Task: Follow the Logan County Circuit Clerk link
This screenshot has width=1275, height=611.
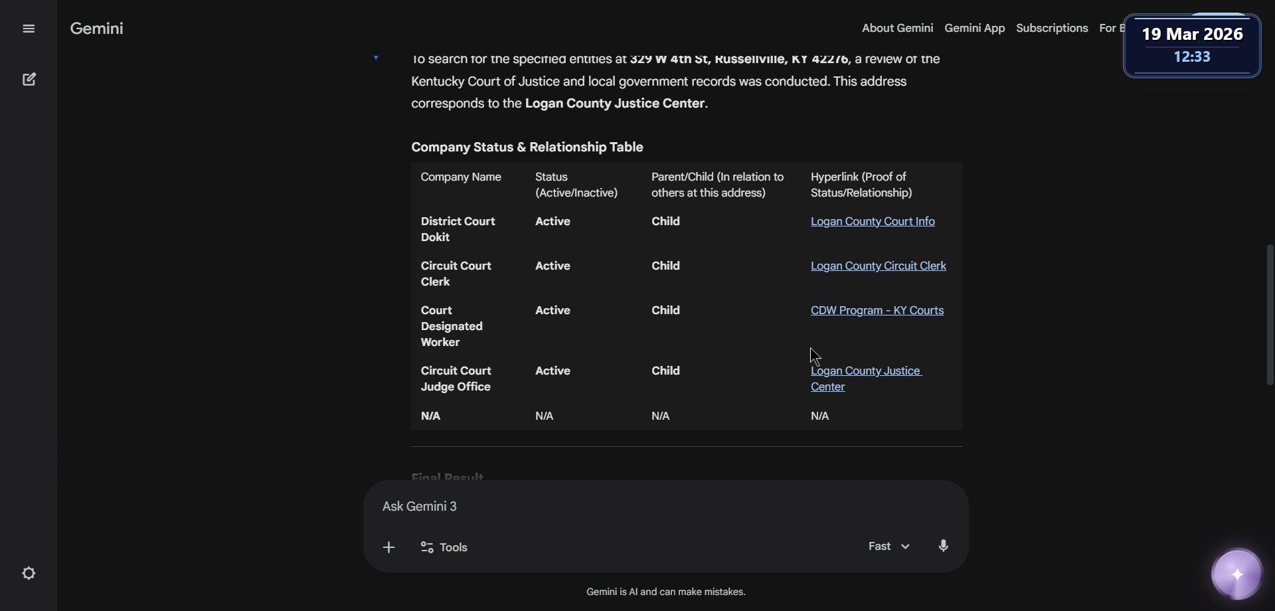Action: tap(878, 266)
